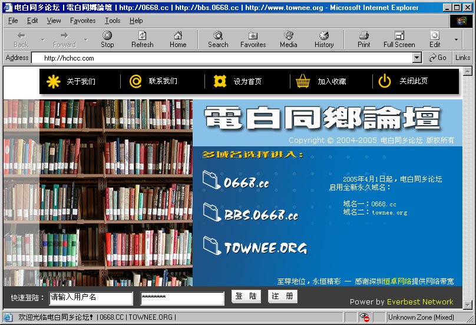Click the 注 册 register button

(x=282, y=297)
